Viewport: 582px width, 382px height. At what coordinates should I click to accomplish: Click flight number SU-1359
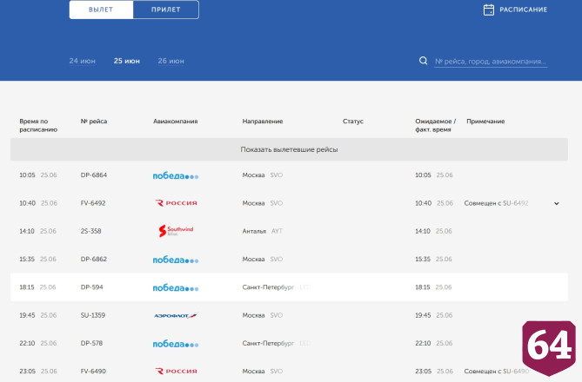(93, 315)
